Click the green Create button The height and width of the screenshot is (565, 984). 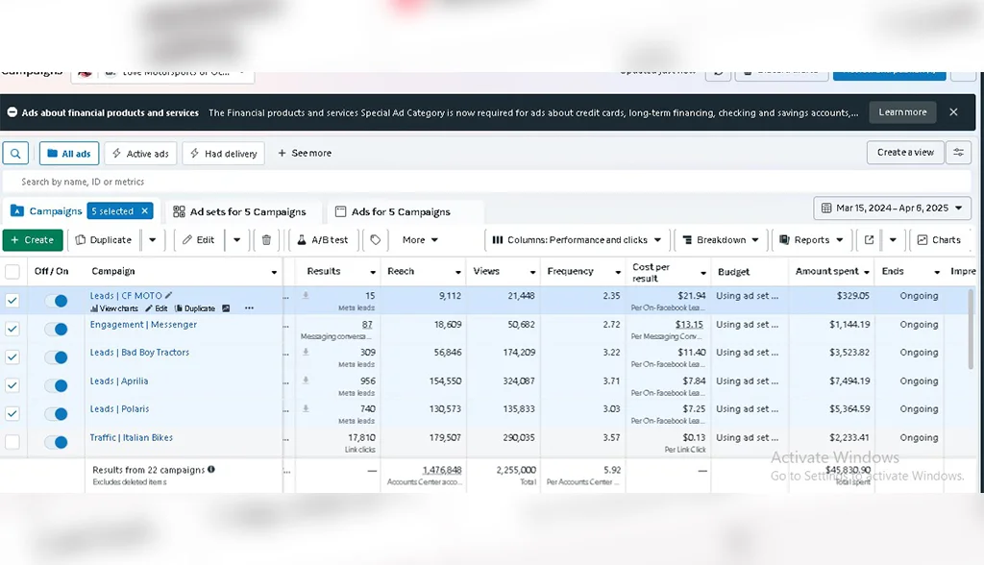(33, 240)
